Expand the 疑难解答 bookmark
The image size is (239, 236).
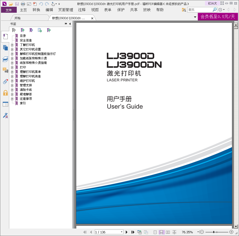tap(12, 94)
